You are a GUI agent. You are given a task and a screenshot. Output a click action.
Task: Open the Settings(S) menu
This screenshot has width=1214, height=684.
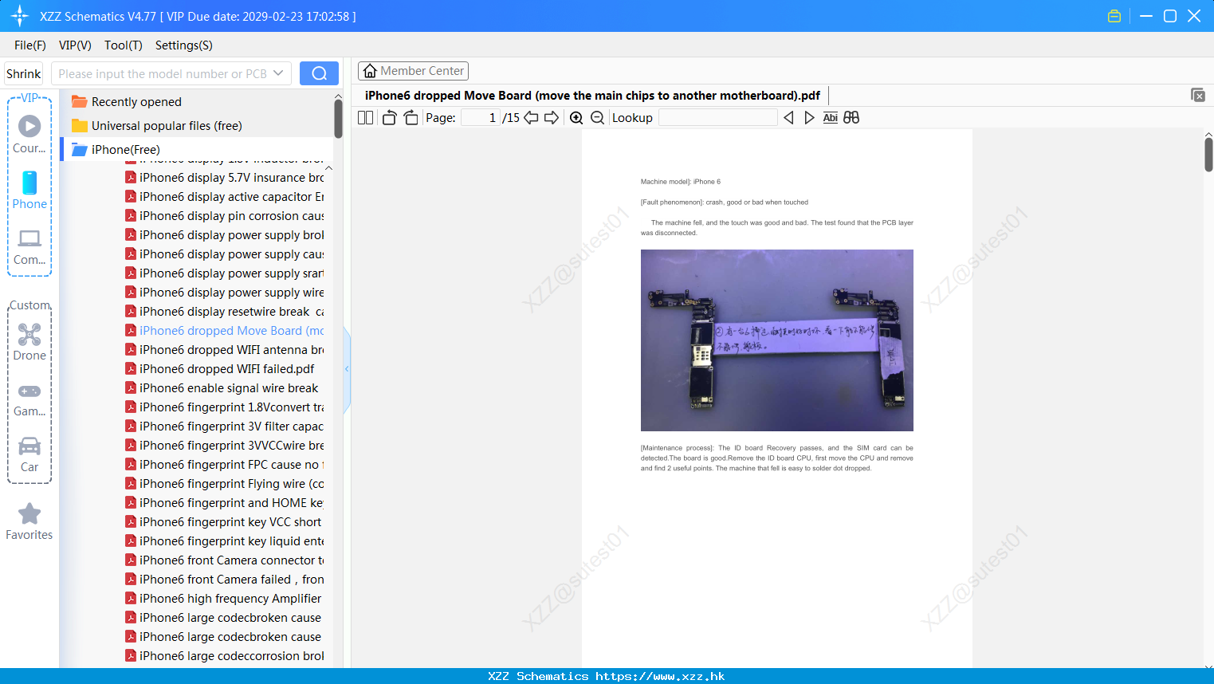click(184, 45)
